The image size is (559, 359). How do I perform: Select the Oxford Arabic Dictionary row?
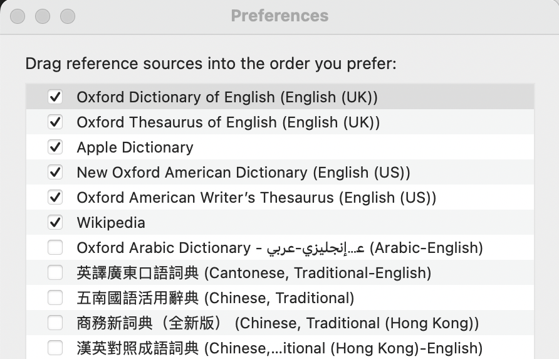(x=279, y=248)
